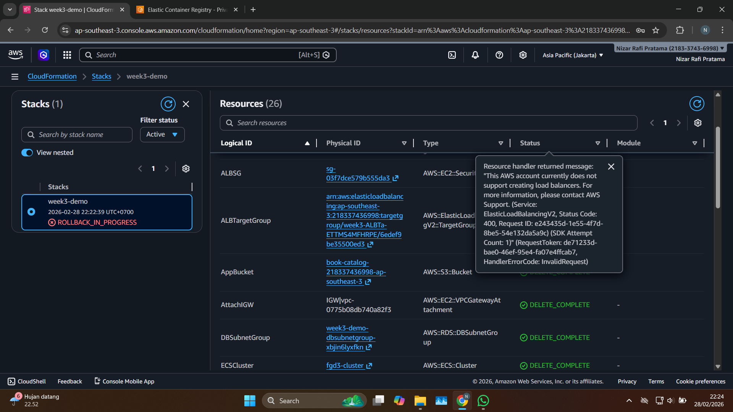Select the week3-demo stack radio button
Screen dimensions: 733x412
(x=31, y=212)
